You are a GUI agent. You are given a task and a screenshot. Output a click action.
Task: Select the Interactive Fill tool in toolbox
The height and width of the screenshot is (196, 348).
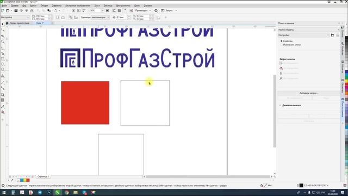tap(3, 113)
